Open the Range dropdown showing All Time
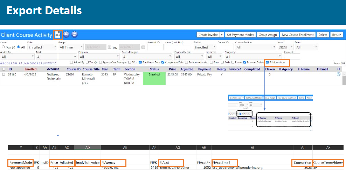The width and height of the screenshot is (346, 173). 71,47
